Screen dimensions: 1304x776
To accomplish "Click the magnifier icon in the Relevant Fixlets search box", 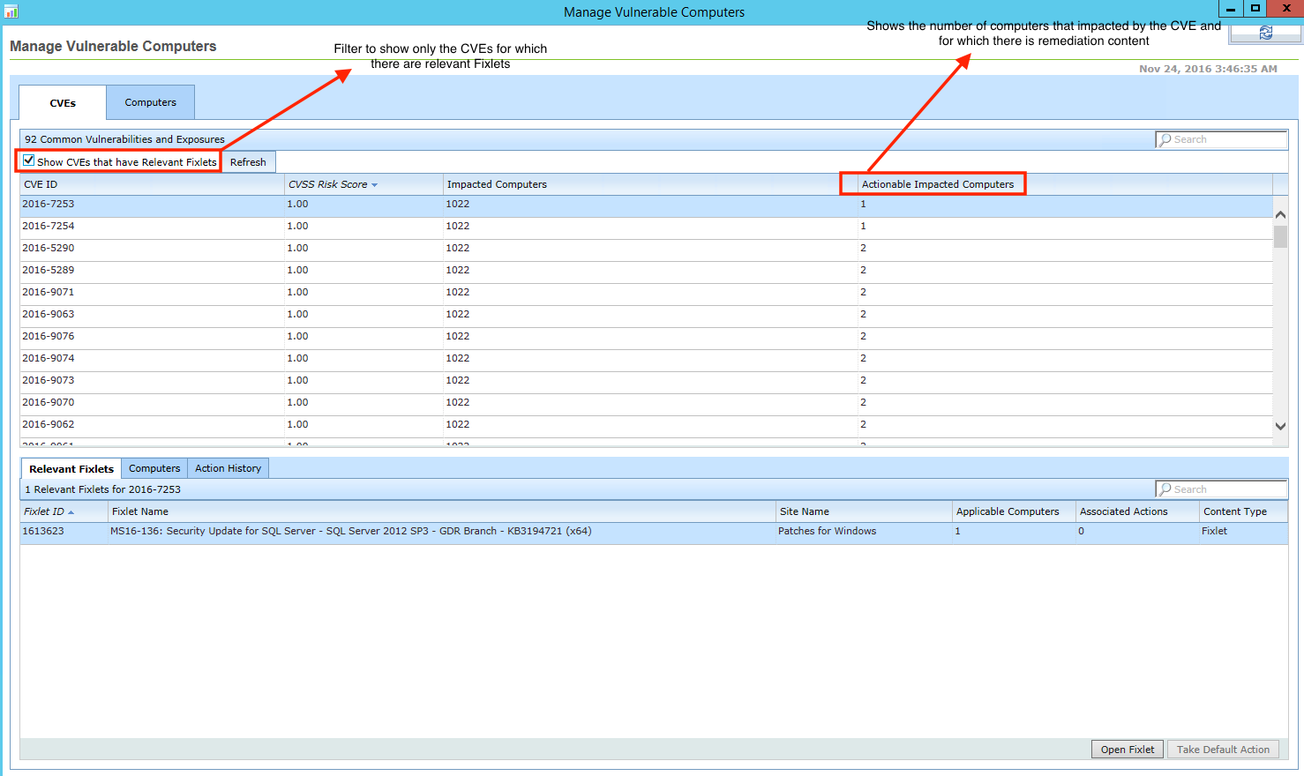I will [1165, 489].
